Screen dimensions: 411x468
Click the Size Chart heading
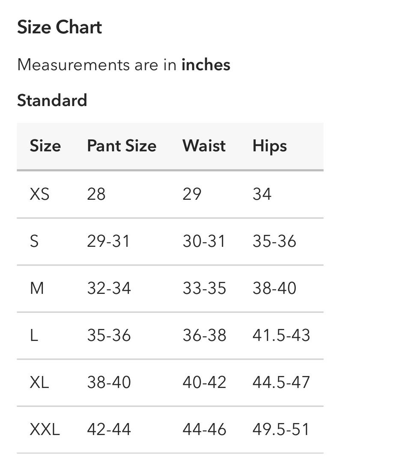click(60, 27)
